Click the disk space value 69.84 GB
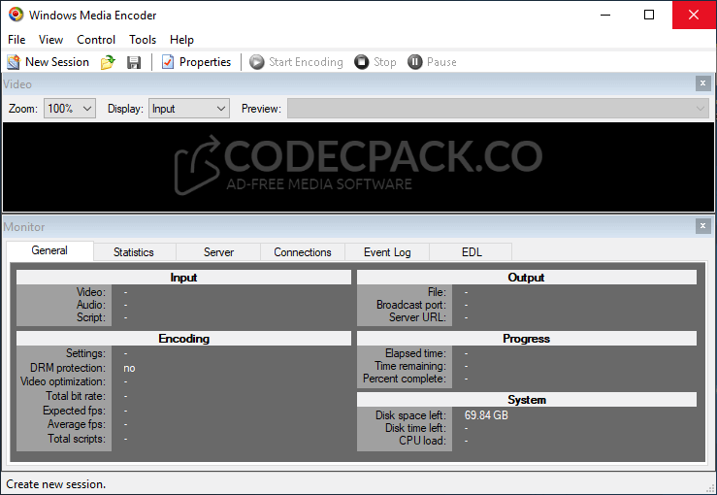This screenshot has width=717, height=495. pos(486,415)
